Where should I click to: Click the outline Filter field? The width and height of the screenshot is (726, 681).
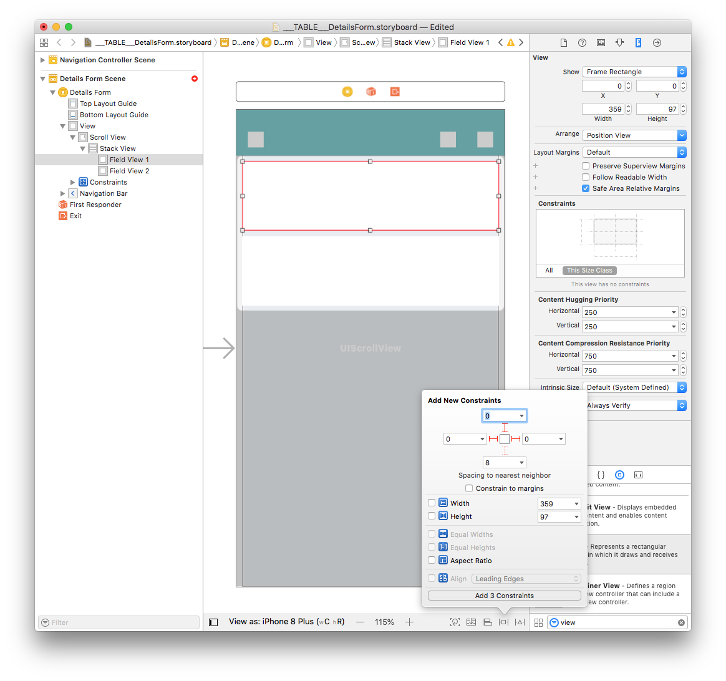point(119,622)
